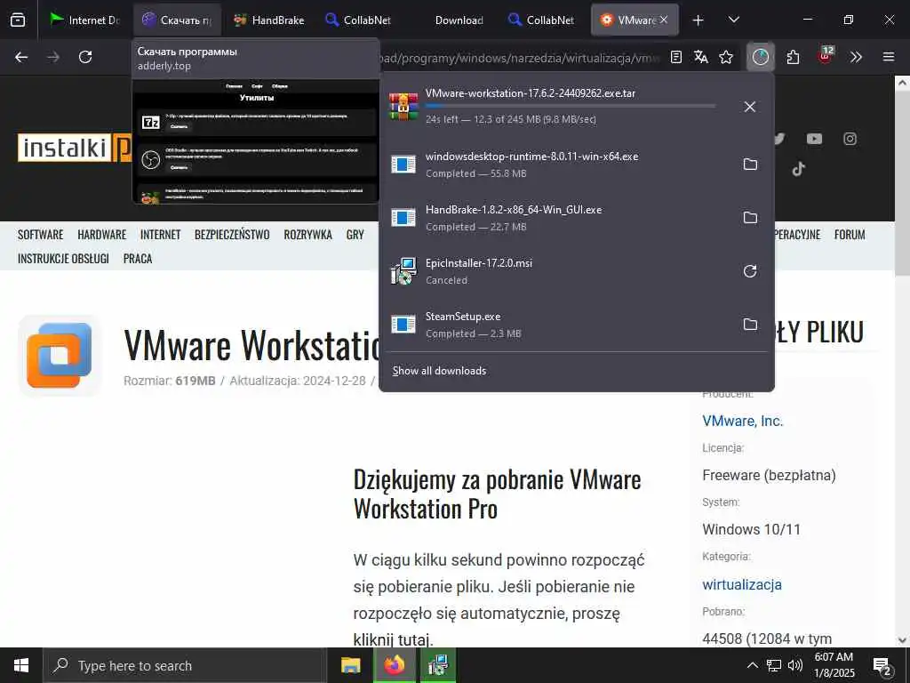The width and height of the screenshot is (910, 683).
Task: Open network status tray icon
Action: (x=774, y=665)
